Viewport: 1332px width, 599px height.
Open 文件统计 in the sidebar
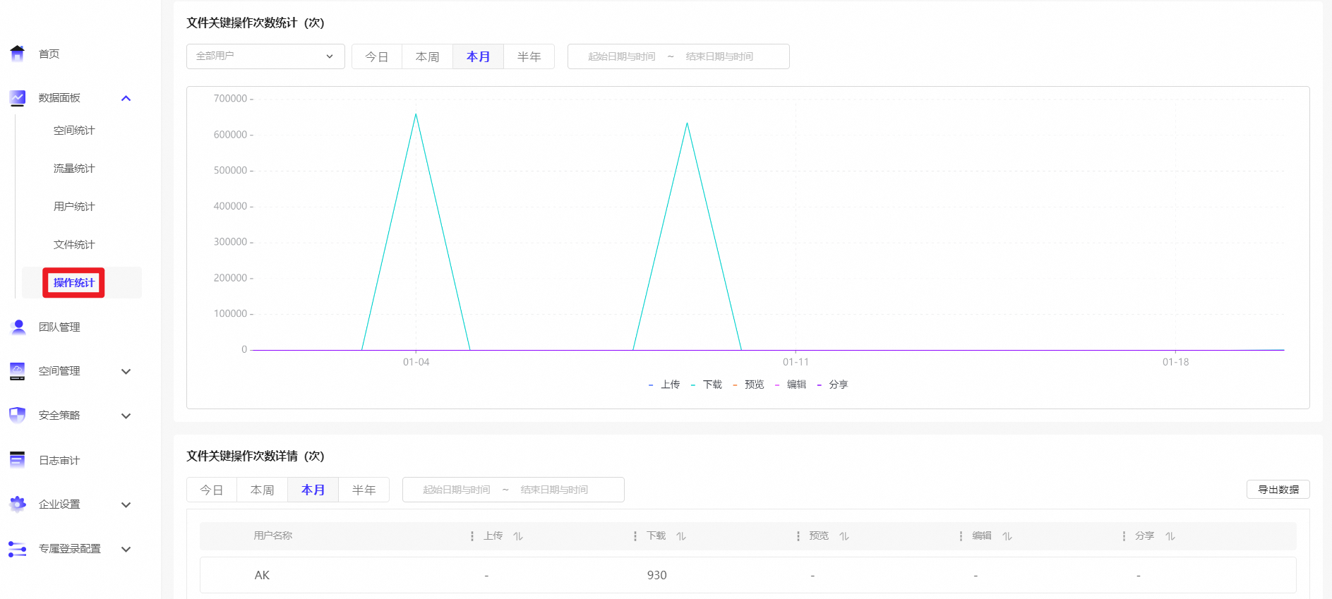pyautogui.click(x=74, y=245)
